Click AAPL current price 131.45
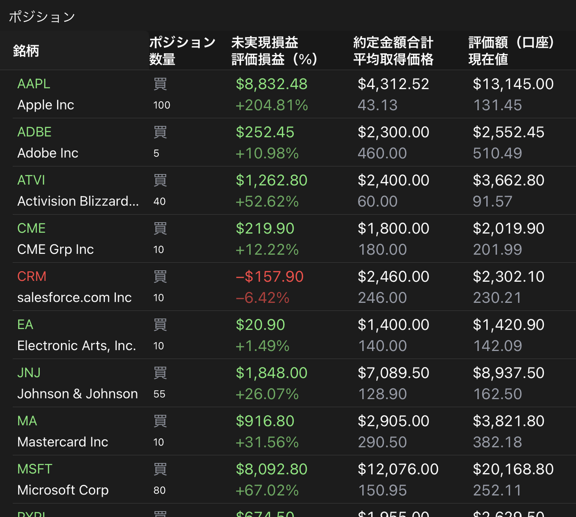This screenshot has height=517, width=576. [498, 105]
